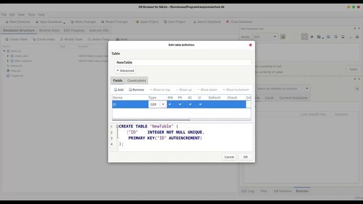
Task: Click the Save Project toolbar icon
Action: tap(175, 22)
